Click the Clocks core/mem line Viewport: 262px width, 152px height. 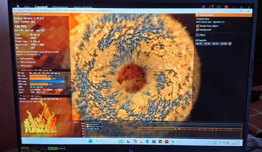pos(41,90)
